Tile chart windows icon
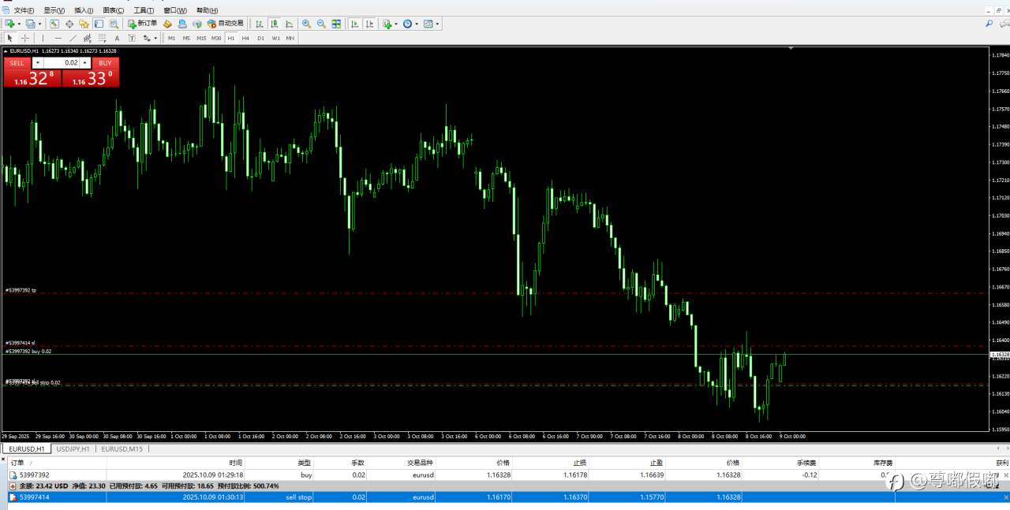 coord(336,24)
